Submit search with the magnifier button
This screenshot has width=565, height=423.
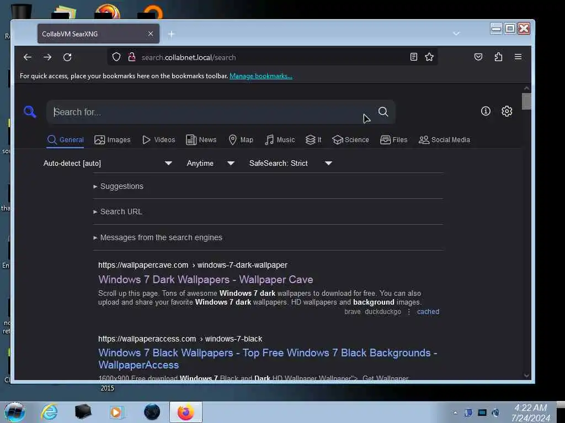pyautogui.click(x=383, y=112)
